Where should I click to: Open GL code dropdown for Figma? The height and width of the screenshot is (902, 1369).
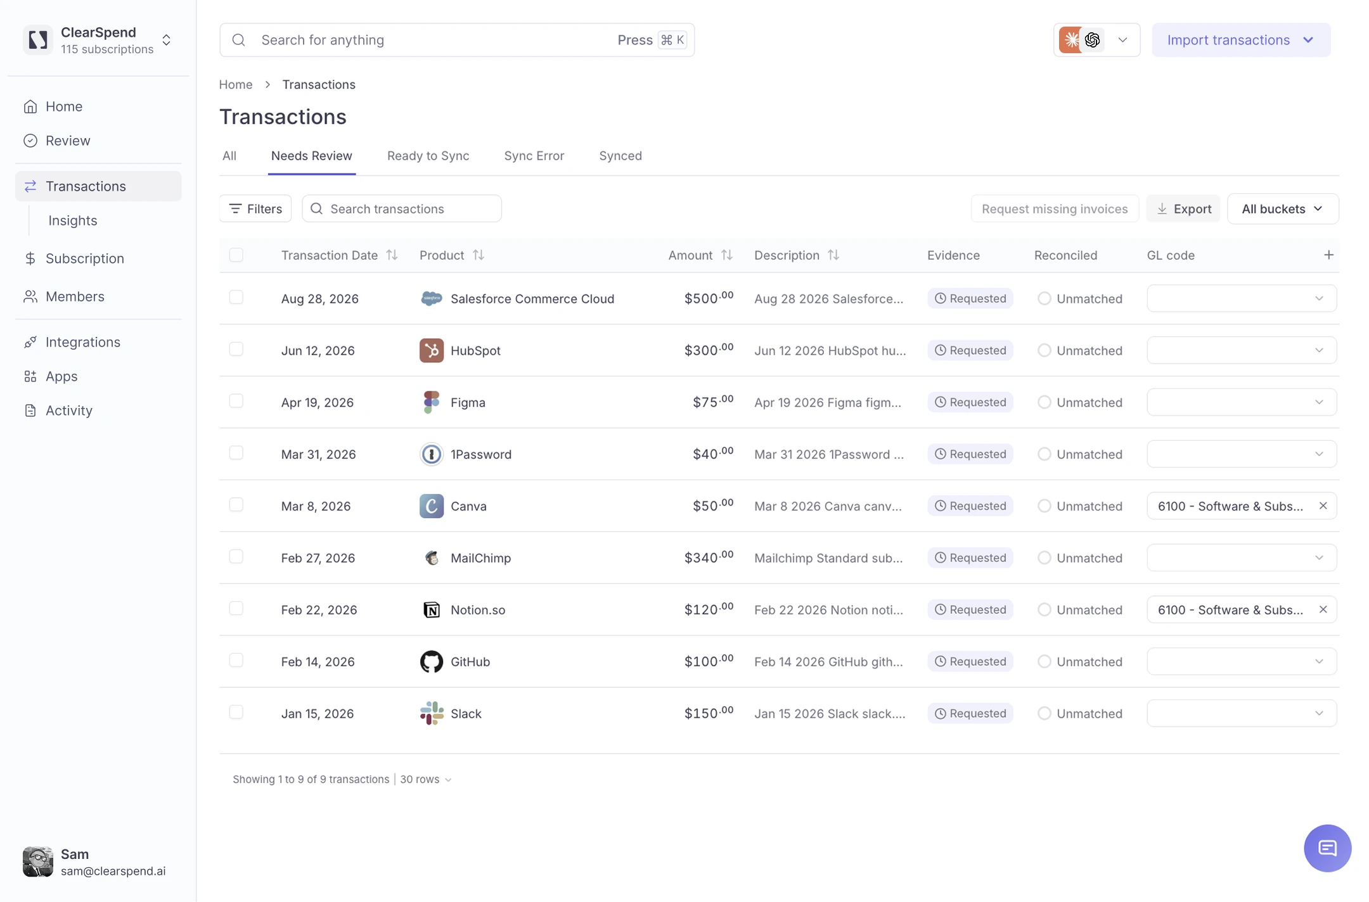coord(1242,402)
